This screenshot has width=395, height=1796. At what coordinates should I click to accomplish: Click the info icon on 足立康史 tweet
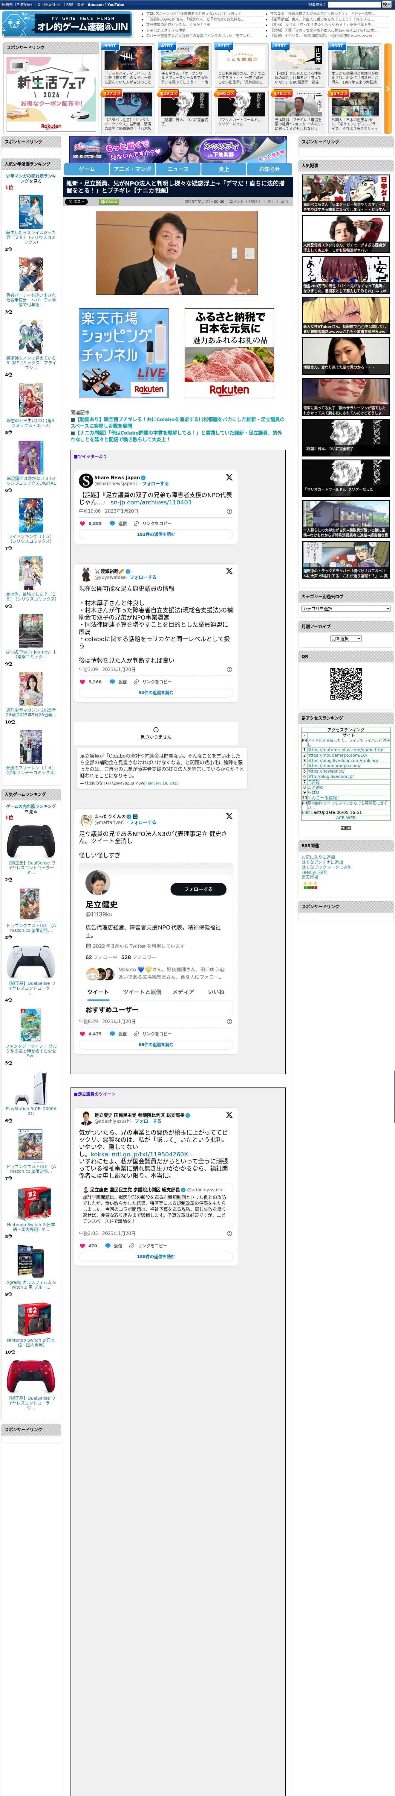coord(229,1233)
